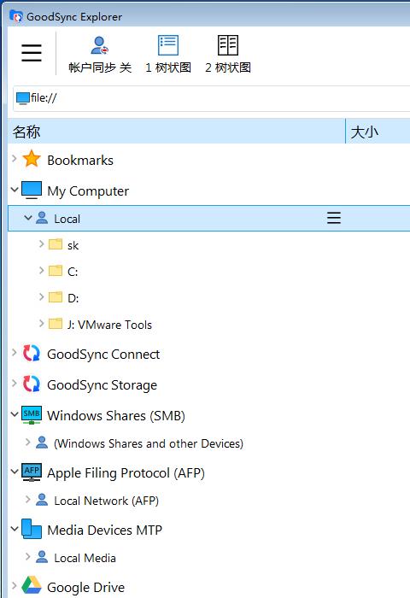This screenshot has width=410, height=598.
Task: Click the file:// path input field
Action: pyautogui.click(x=212, y=98)
